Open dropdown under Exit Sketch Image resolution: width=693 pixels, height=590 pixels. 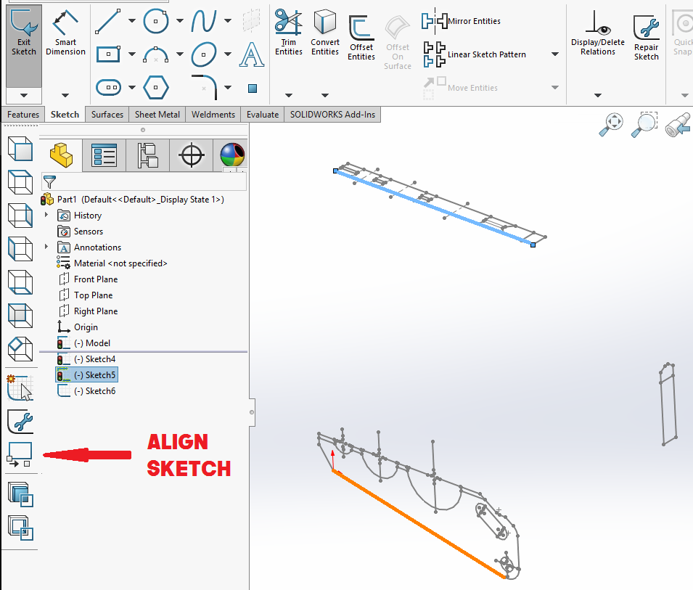[24, 96]
